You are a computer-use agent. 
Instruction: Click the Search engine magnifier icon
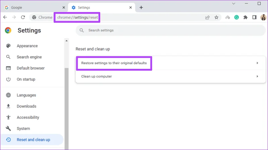8,57
